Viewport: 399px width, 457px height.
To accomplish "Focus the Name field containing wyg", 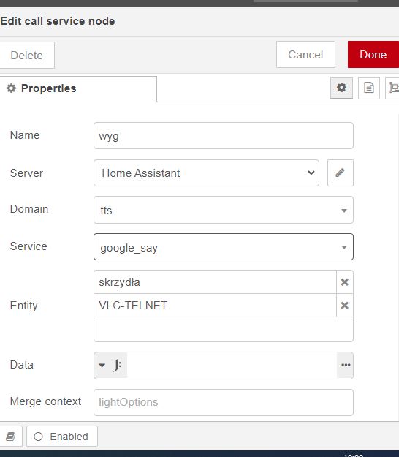I will point(224,136).
